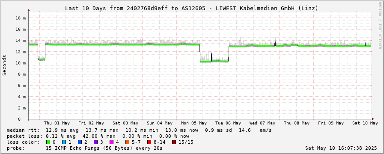
Task: Click the 'Sat 10 May' x-axis label
Action: (x=366, y=123)
